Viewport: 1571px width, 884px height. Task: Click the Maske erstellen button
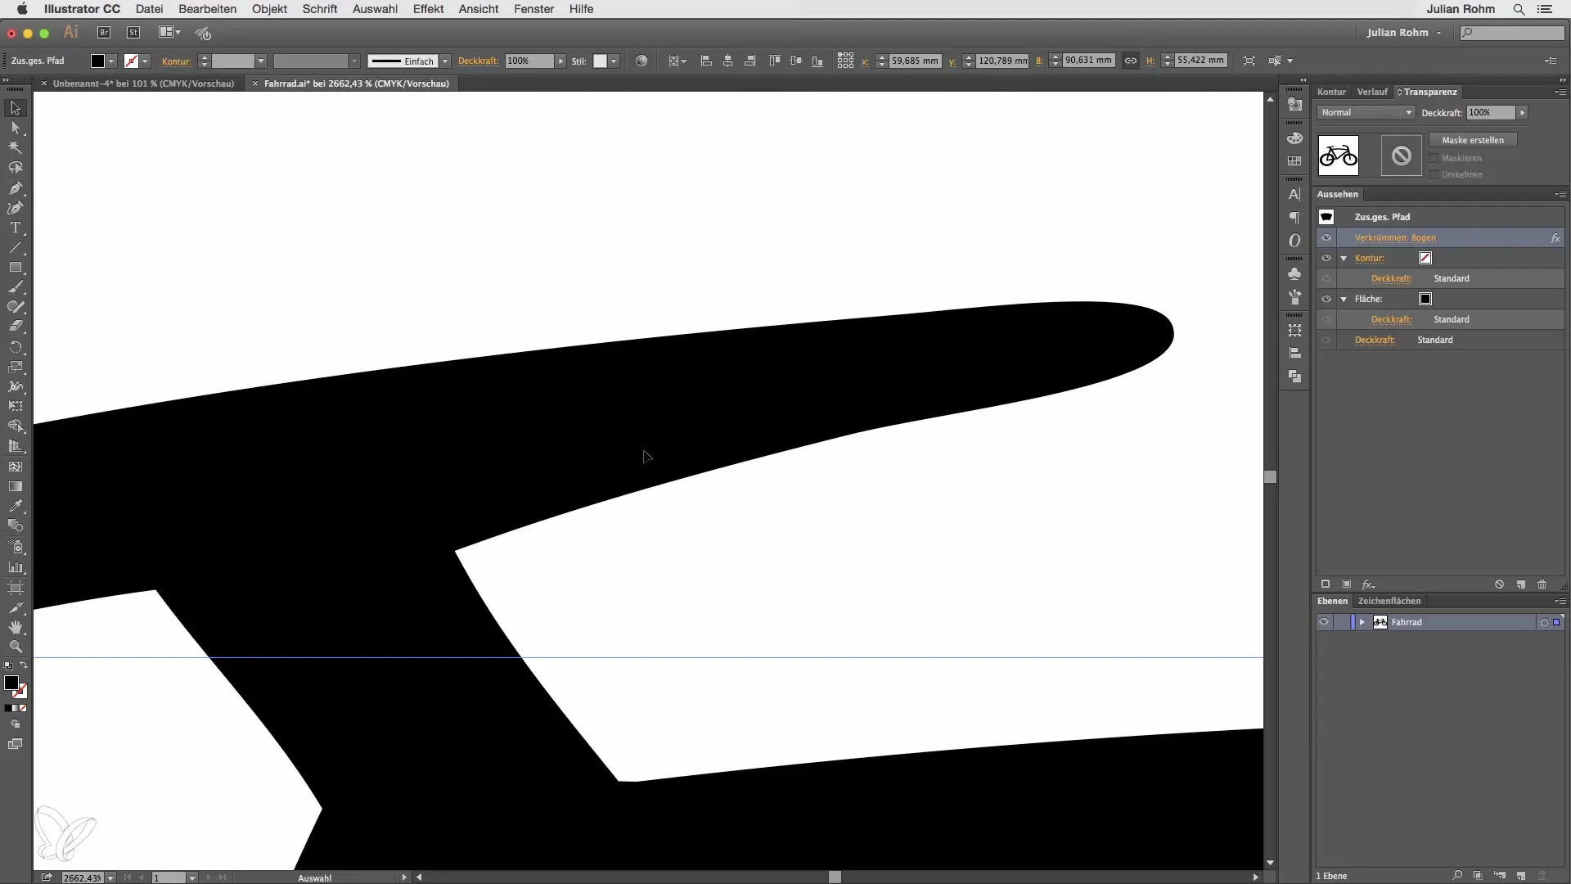click(1473, 140)
